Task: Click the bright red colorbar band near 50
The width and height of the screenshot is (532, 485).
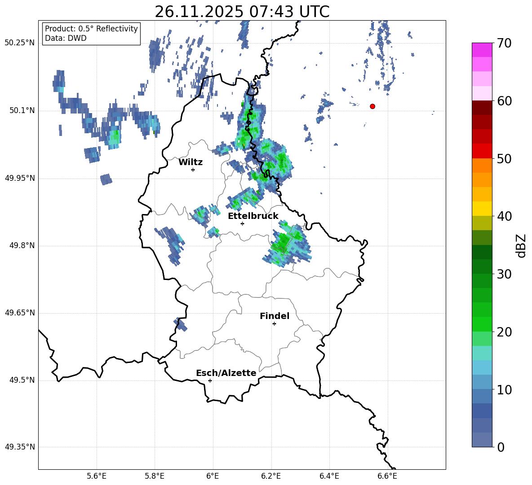Action: click(482, 151)
